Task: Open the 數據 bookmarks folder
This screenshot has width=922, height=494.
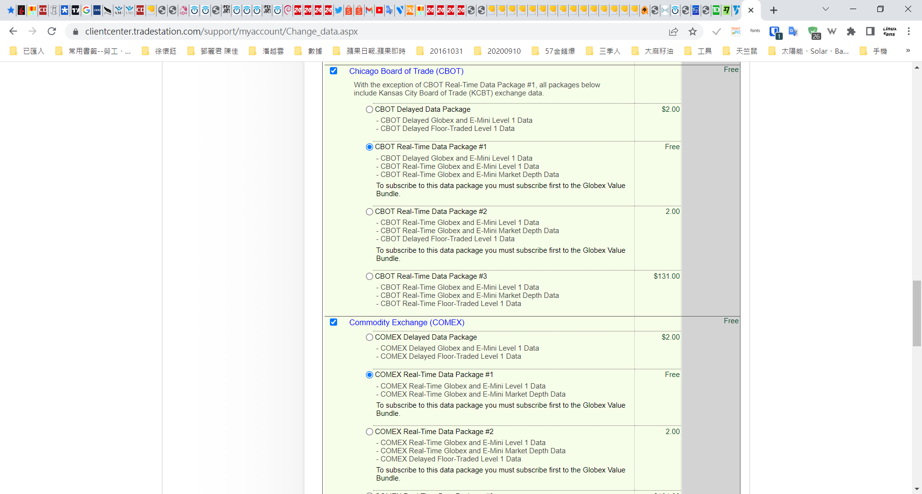Action: tap(309, 51)
